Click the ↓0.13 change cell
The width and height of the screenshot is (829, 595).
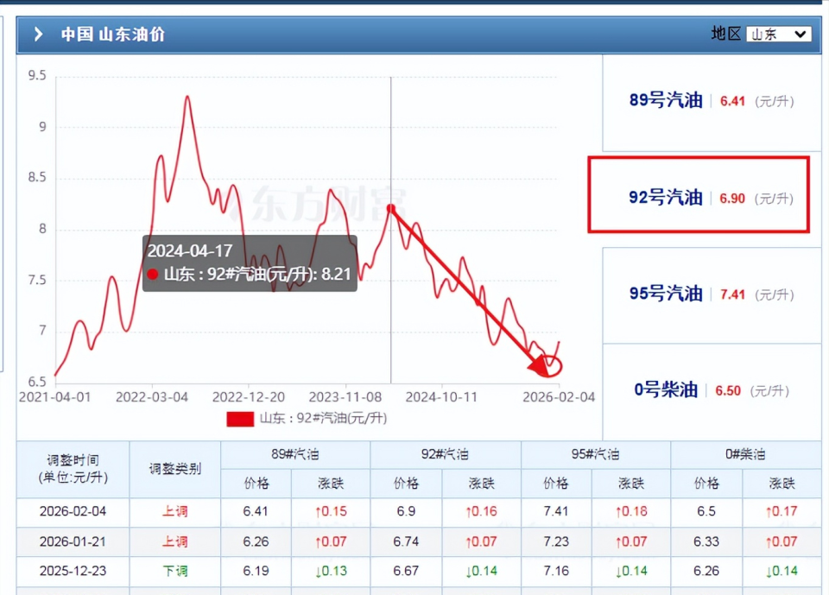tap(331, 571)
